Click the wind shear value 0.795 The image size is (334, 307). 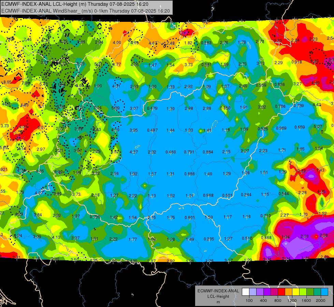coord(95,217)
